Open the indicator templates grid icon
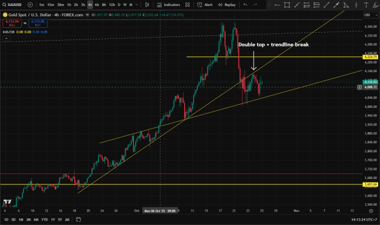 (x=188, y=5)
